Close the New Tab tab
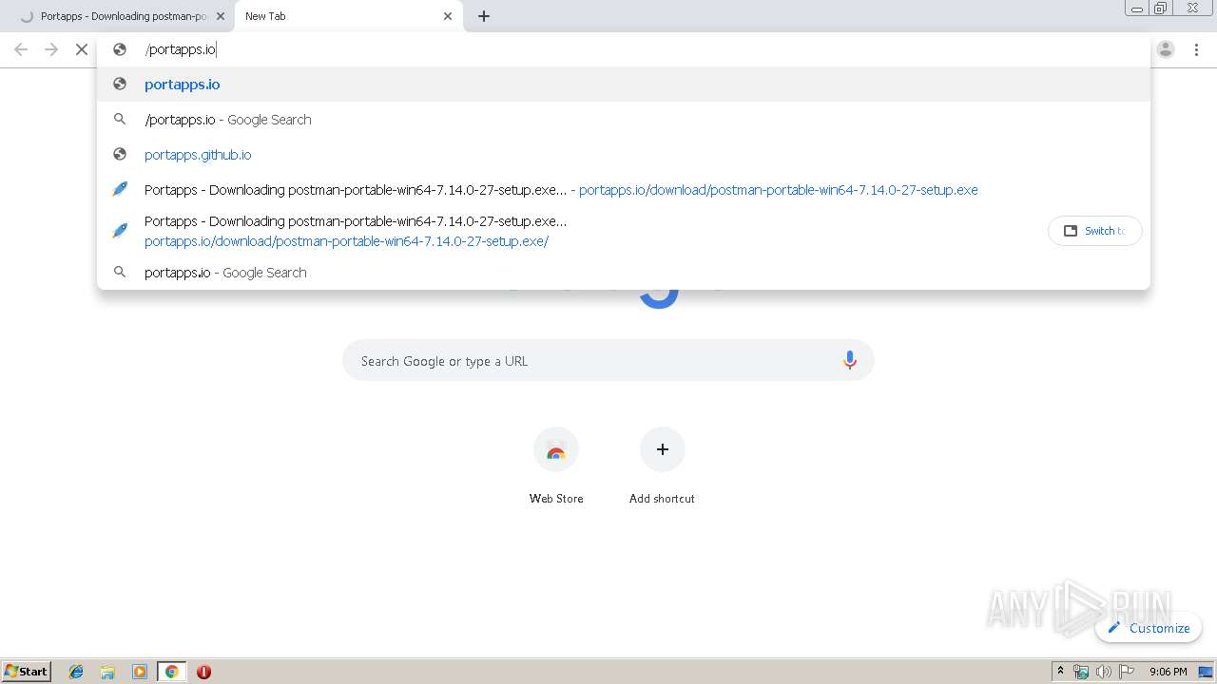Viewport: 1217px width, 684px height. pos(448,16)
